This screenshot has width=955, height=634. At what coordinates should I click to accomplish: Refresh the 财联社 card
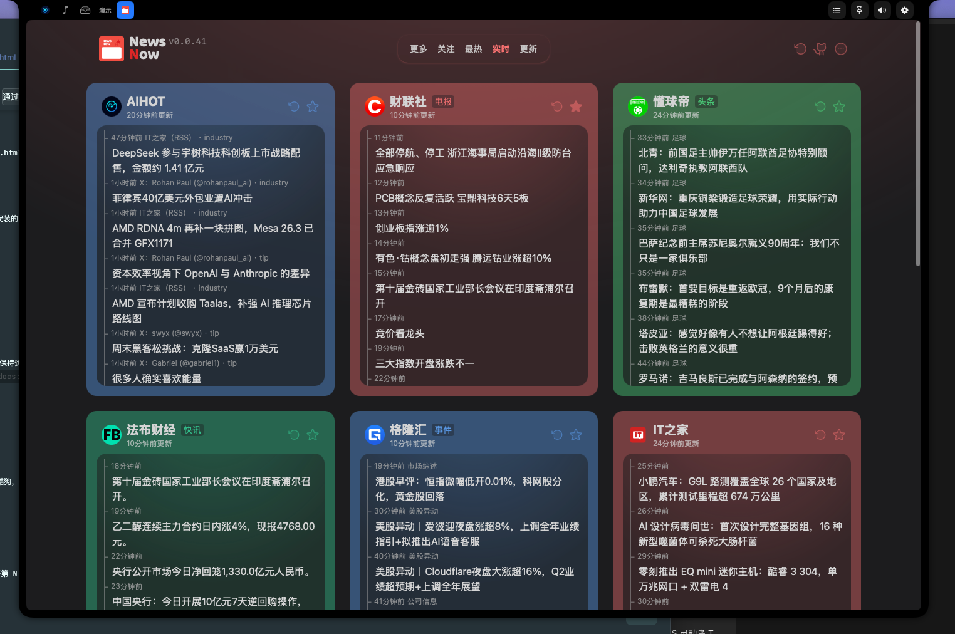coord(556,107)
